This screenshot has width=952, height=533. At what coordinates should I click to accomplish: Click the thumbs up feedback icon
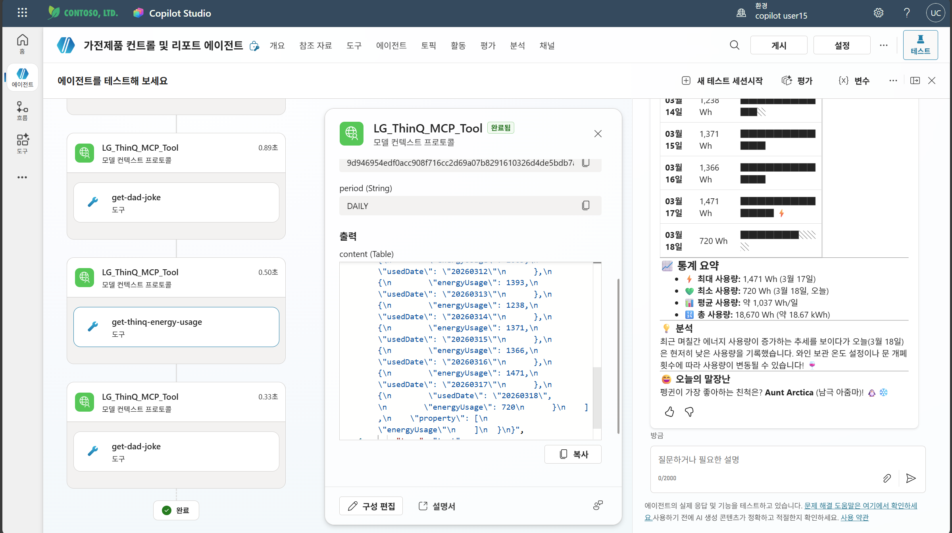tap(669, 412)
